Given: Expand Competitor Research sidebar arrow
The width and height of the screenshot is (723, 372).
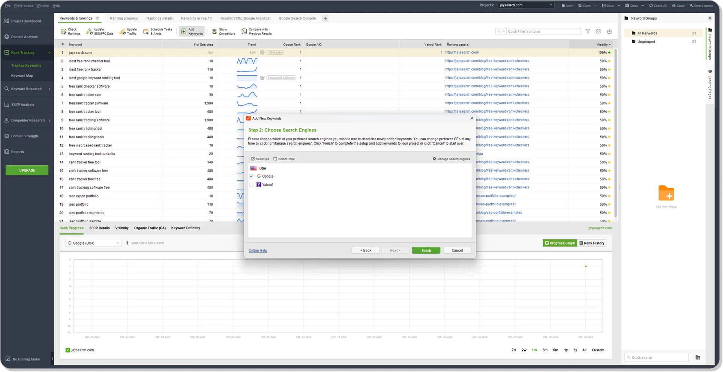Looking at the screenshot, I should pos(49,121).
